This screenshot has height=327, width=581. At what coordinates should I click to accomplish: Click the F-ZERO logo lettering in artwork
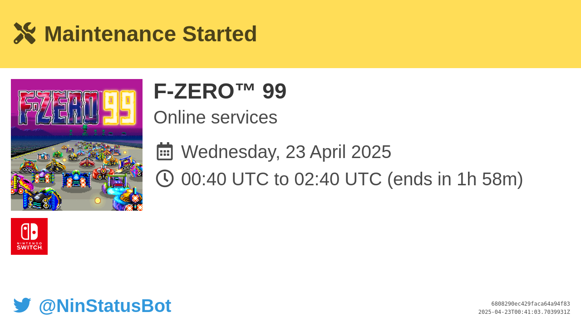click(58, 108)
